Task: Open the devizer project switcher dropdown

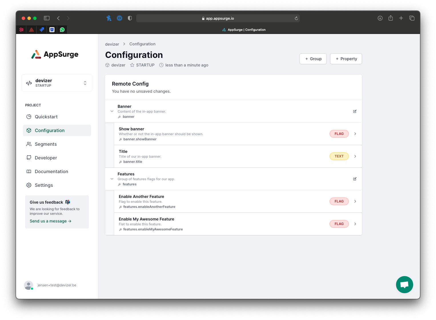Action: 57,83
